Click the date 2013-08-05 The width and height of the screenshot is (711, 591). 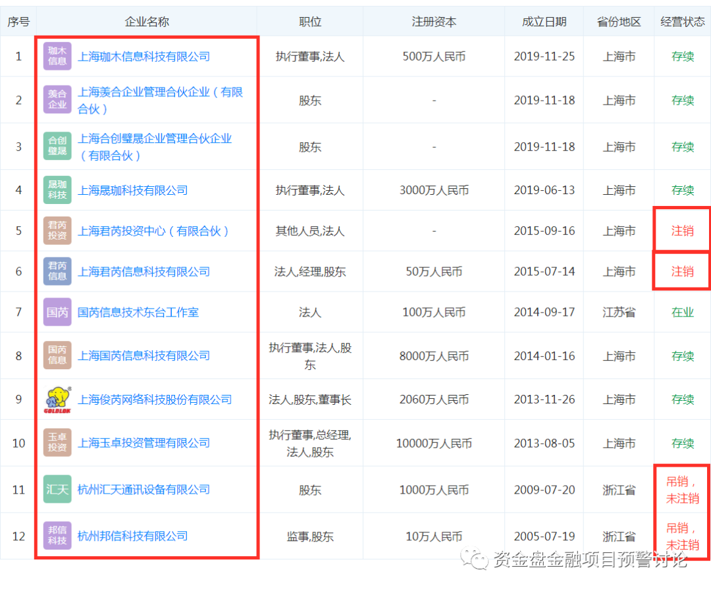[x=544, y=444]
